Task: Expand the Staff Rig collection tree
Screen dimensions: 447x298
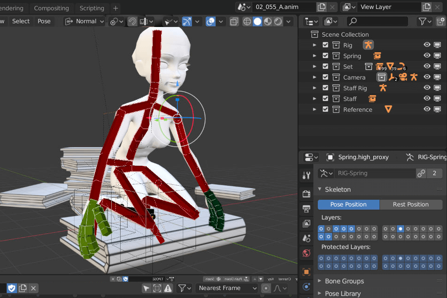Action: coord(315,88)
